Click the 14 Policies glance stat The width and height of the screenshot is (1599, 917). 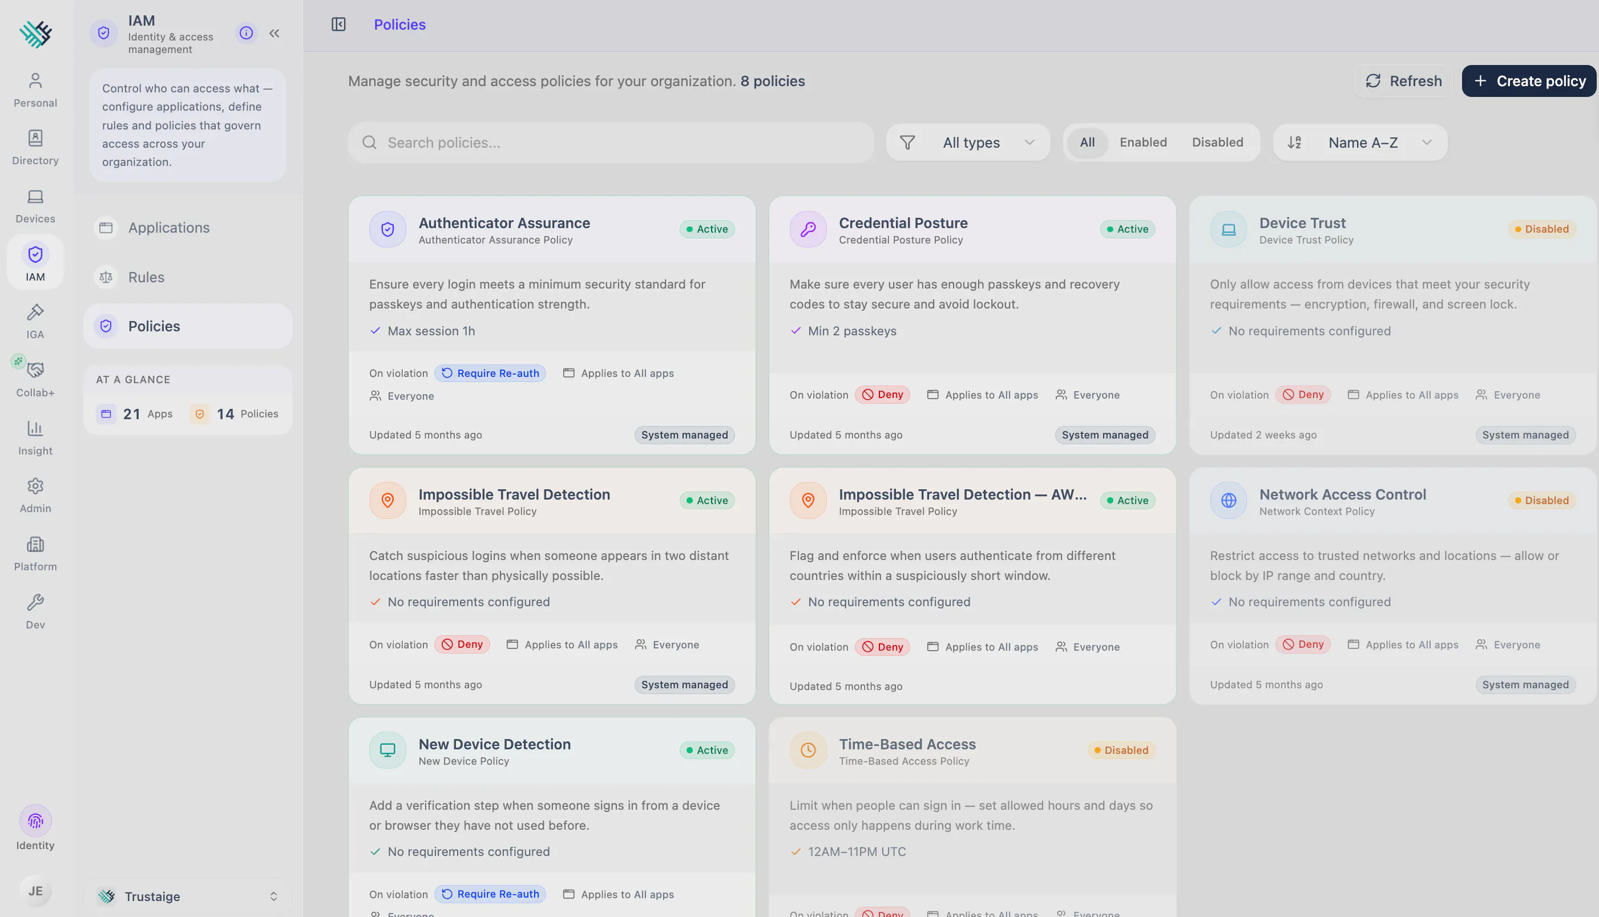(x=235, y=414)
